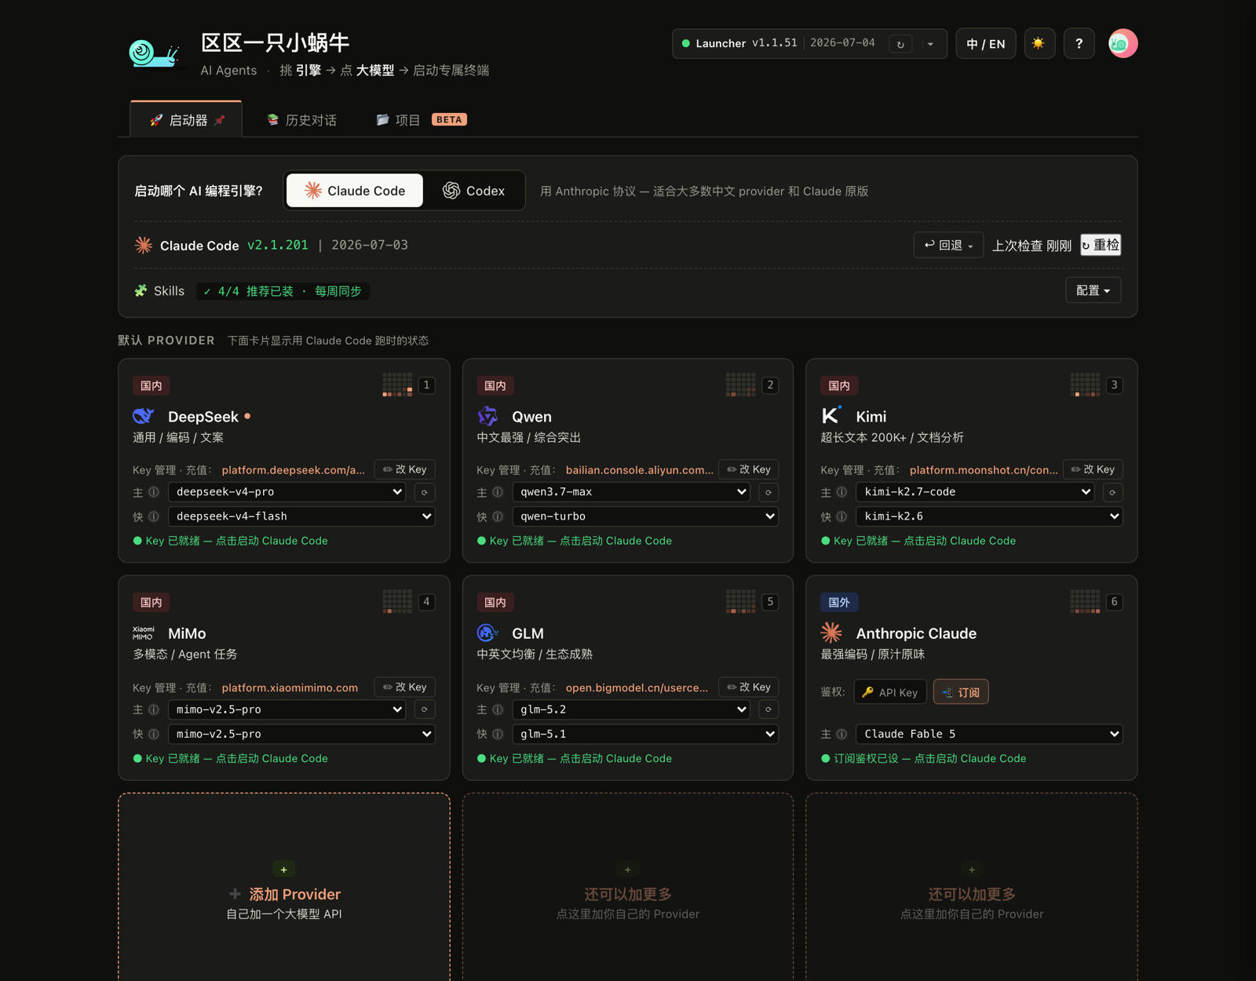Select Codex engine
This screenshot has width=1256, height=981.
point(473,191)
